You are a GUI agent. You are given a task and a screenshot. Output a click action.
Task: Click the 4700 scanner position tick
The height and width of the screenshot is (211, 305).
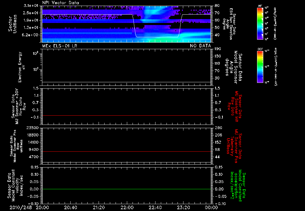coord(34,157)
